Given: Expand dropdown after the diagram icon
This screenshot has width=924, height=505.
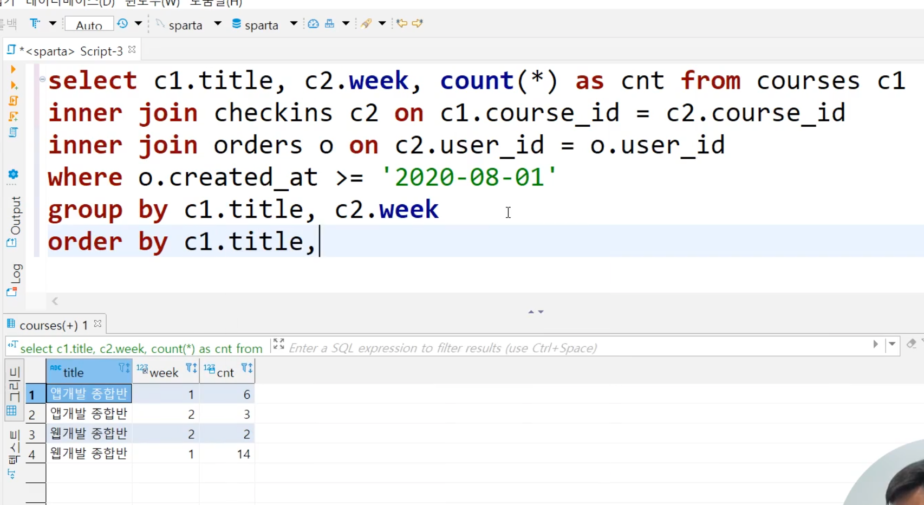Looking at the screenshot, I should pyautogui.click(x=346, y=23).
